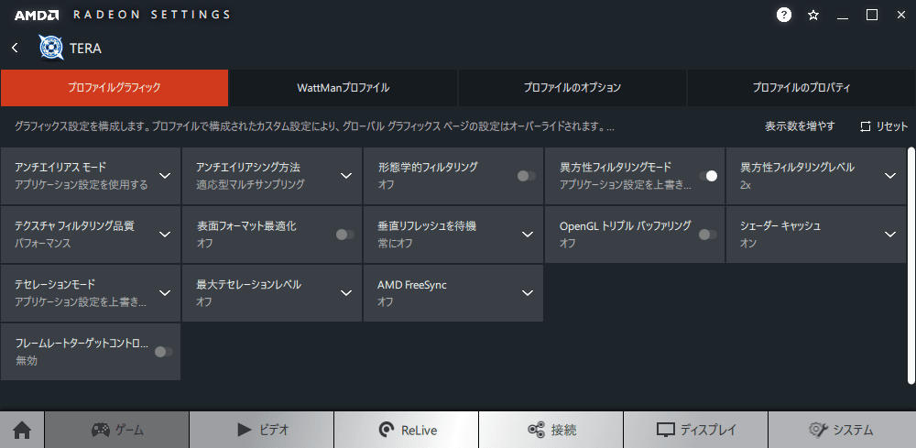This screenshot has height=448, width=916.
Task: Click the TERA profile title text
Action: pos(85,49)
